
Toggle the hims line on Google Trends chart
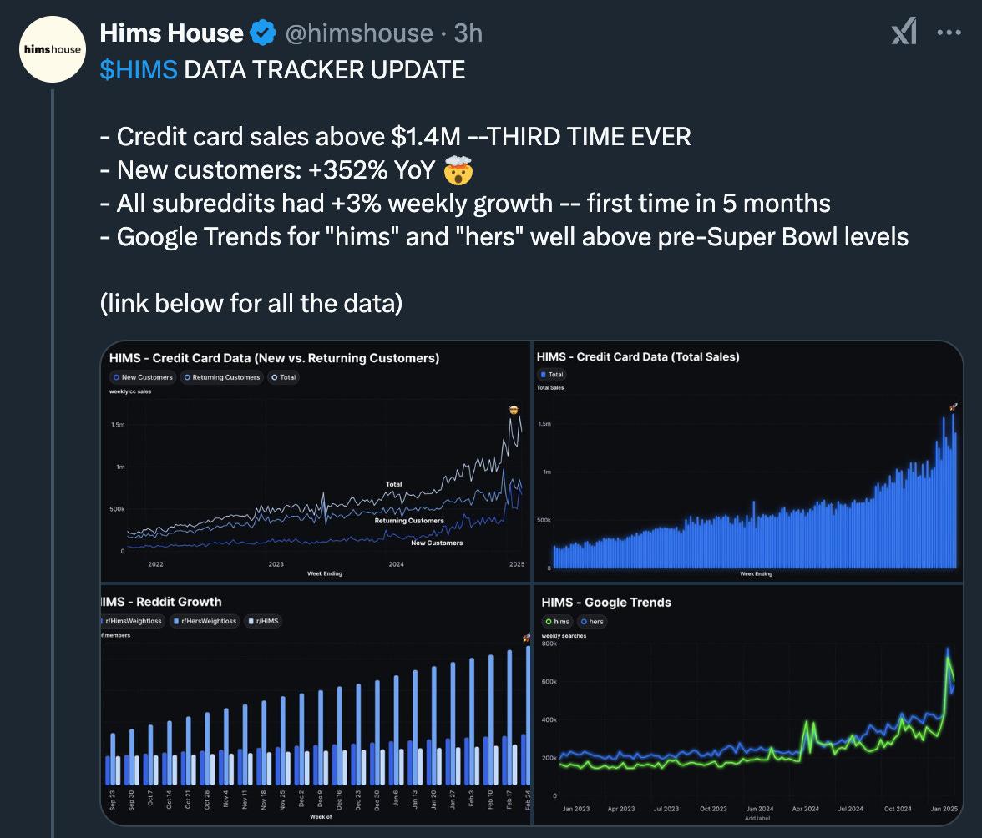[x=557, y=621]
